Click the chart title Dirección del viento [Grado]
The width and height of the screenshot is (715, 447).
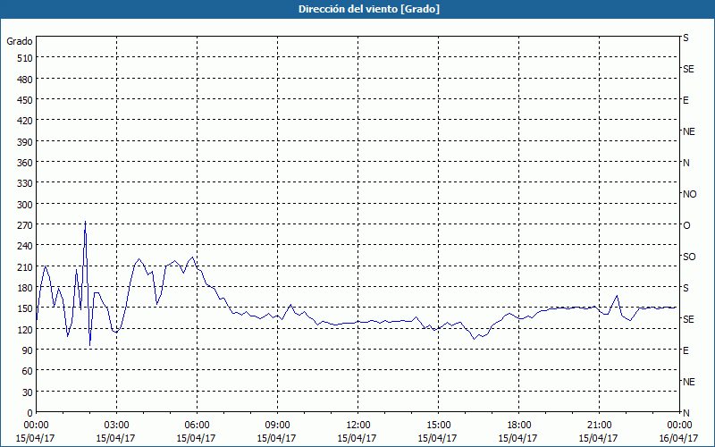pyautogui.click(x=369, y=9)
